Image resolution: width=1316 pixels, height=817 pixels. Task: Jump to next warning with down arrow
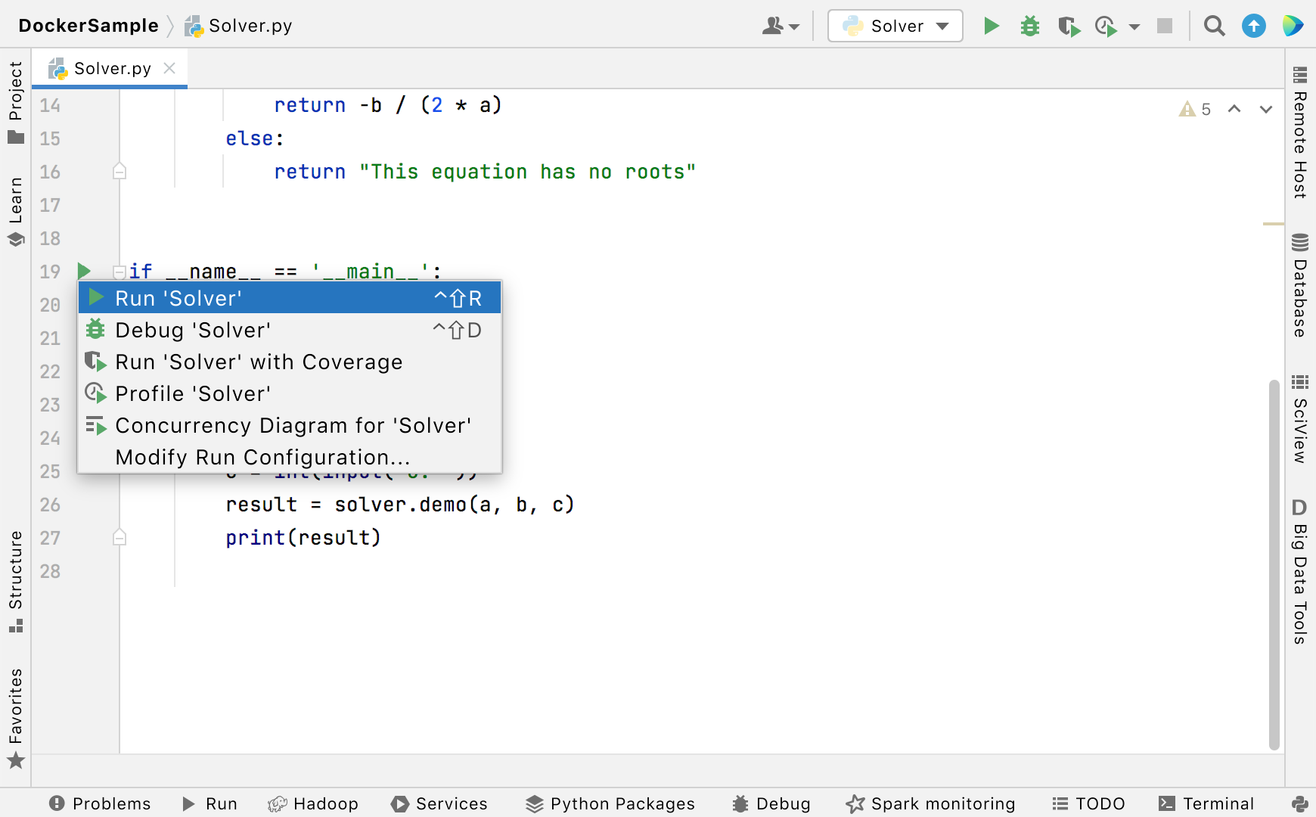click(x=1266, y=109)
